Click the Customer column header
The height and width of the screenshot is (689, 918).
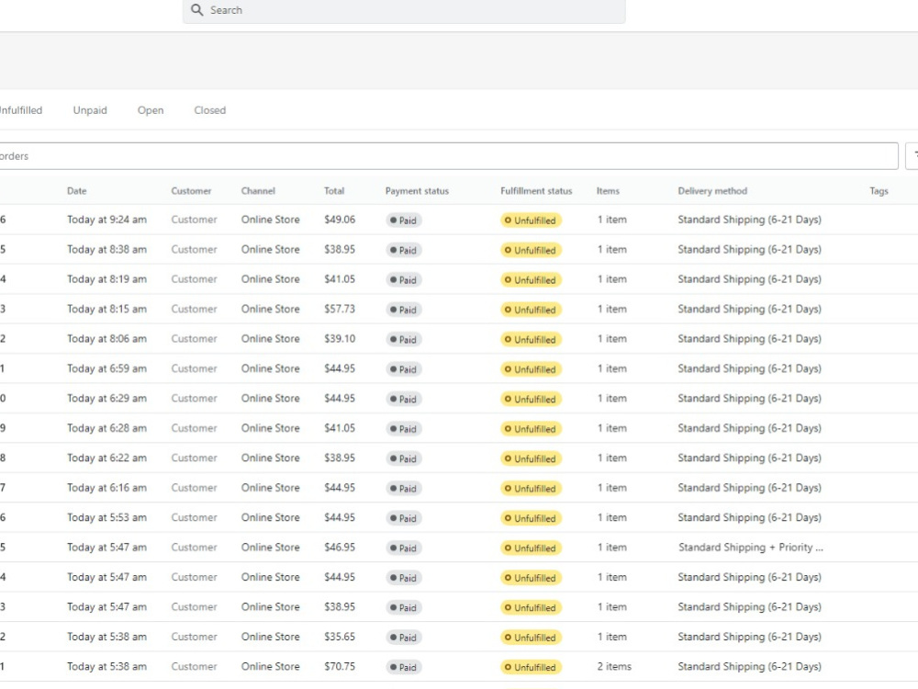[192, 191]
